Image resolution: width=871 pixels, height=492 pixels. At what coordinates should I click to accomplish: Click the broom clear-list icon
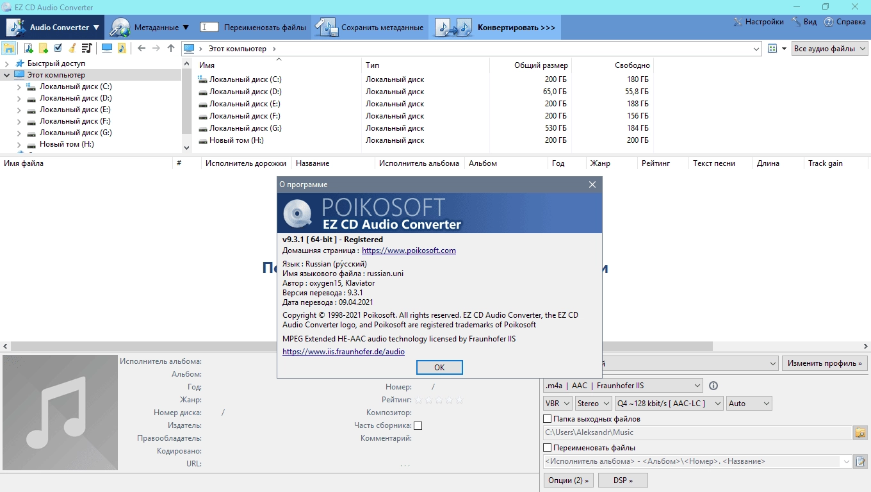[x=72, y=48]
